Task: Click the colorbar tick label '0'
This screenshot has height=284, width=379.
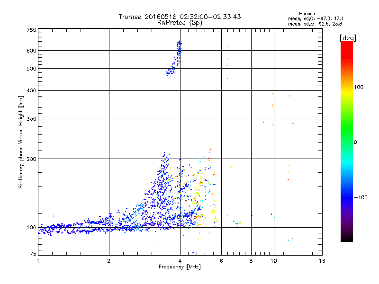Action: click(x=355, y=142)
